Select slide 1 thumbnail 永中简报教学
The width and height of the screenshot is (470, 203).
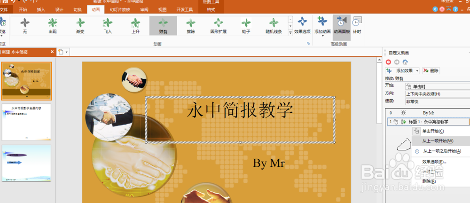click(27, 81)
